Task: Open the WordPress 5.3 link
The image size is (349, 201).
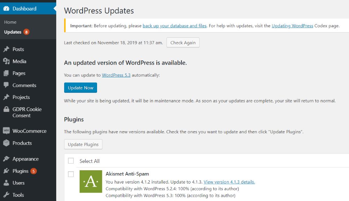Action: pos(116,75)
